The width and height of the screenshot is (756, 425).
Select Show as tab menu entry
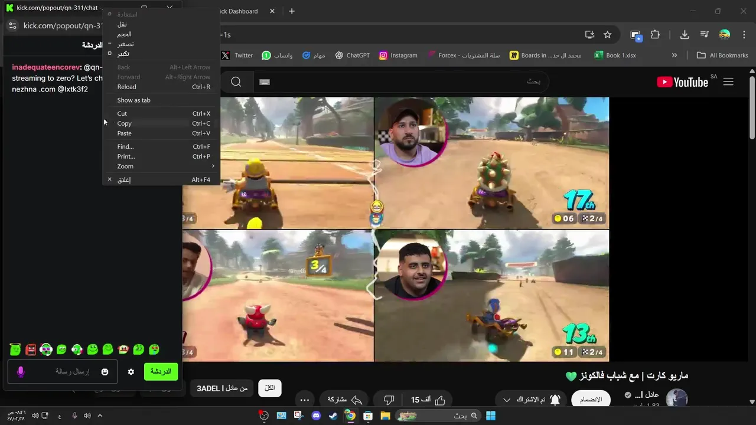[161, 100]
